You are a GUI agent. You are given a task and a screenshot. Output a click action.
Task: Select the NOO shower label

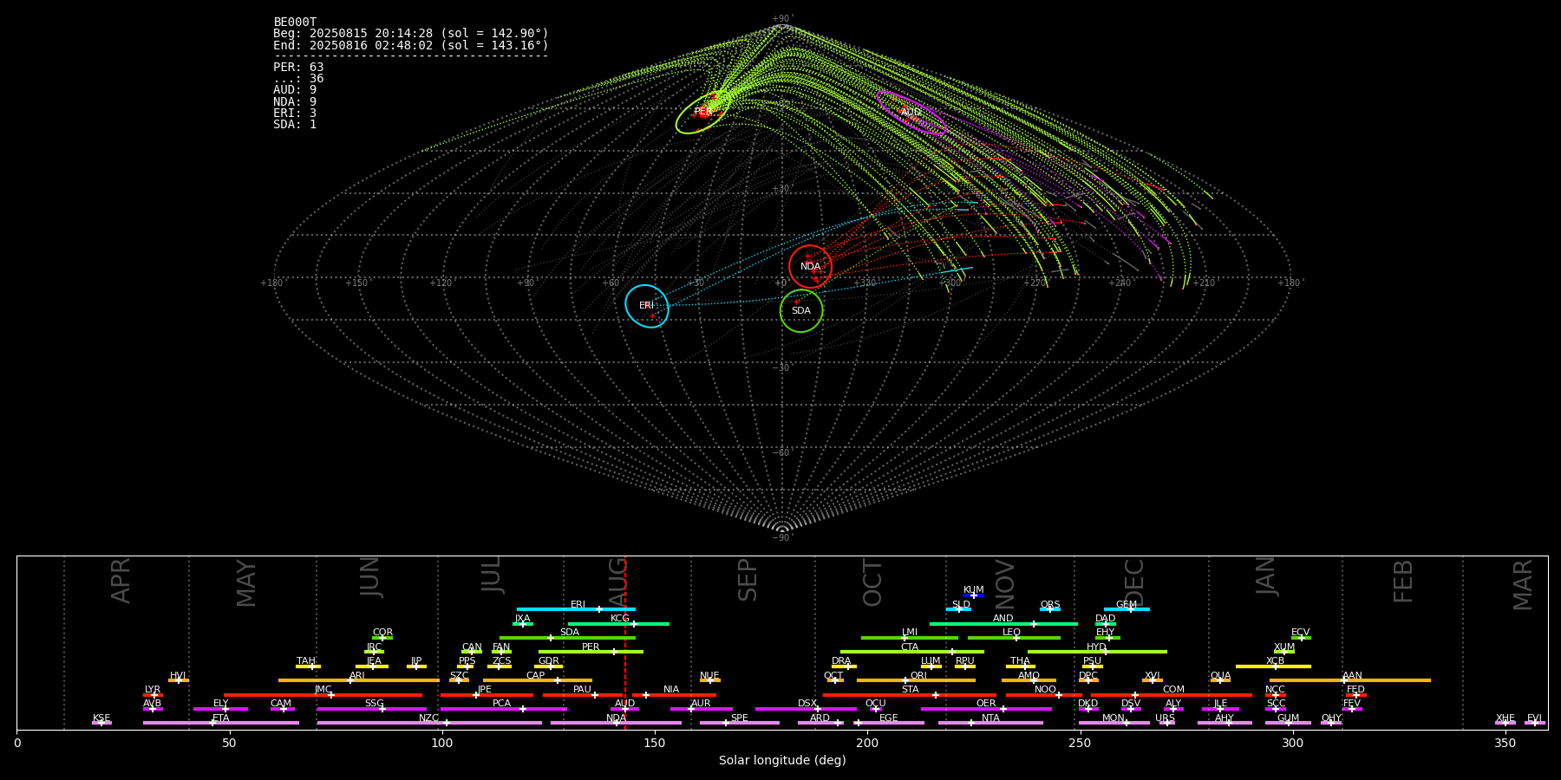pos(1045,690)
